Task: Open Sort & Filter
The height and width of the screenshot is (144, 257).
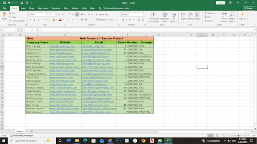Action: [224, 17]
